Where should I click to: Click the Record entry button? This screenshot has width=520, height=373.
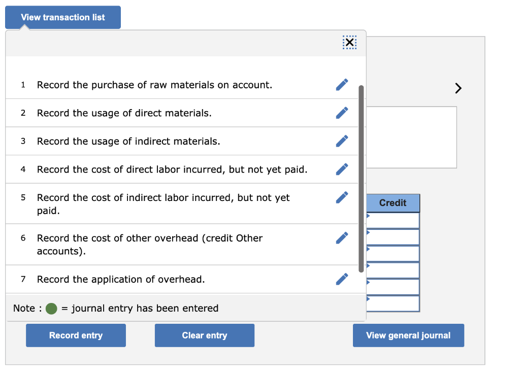(75, 335)
